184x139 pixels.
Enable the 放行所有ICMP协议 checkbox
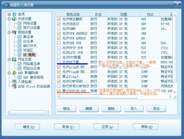59,86
